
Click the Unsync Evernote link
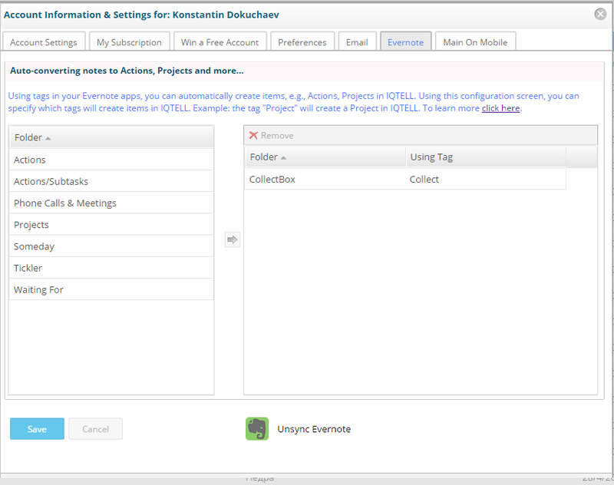point(314,429)
